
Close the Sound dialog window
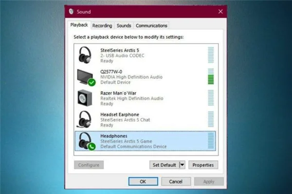(x=220, y=12)
